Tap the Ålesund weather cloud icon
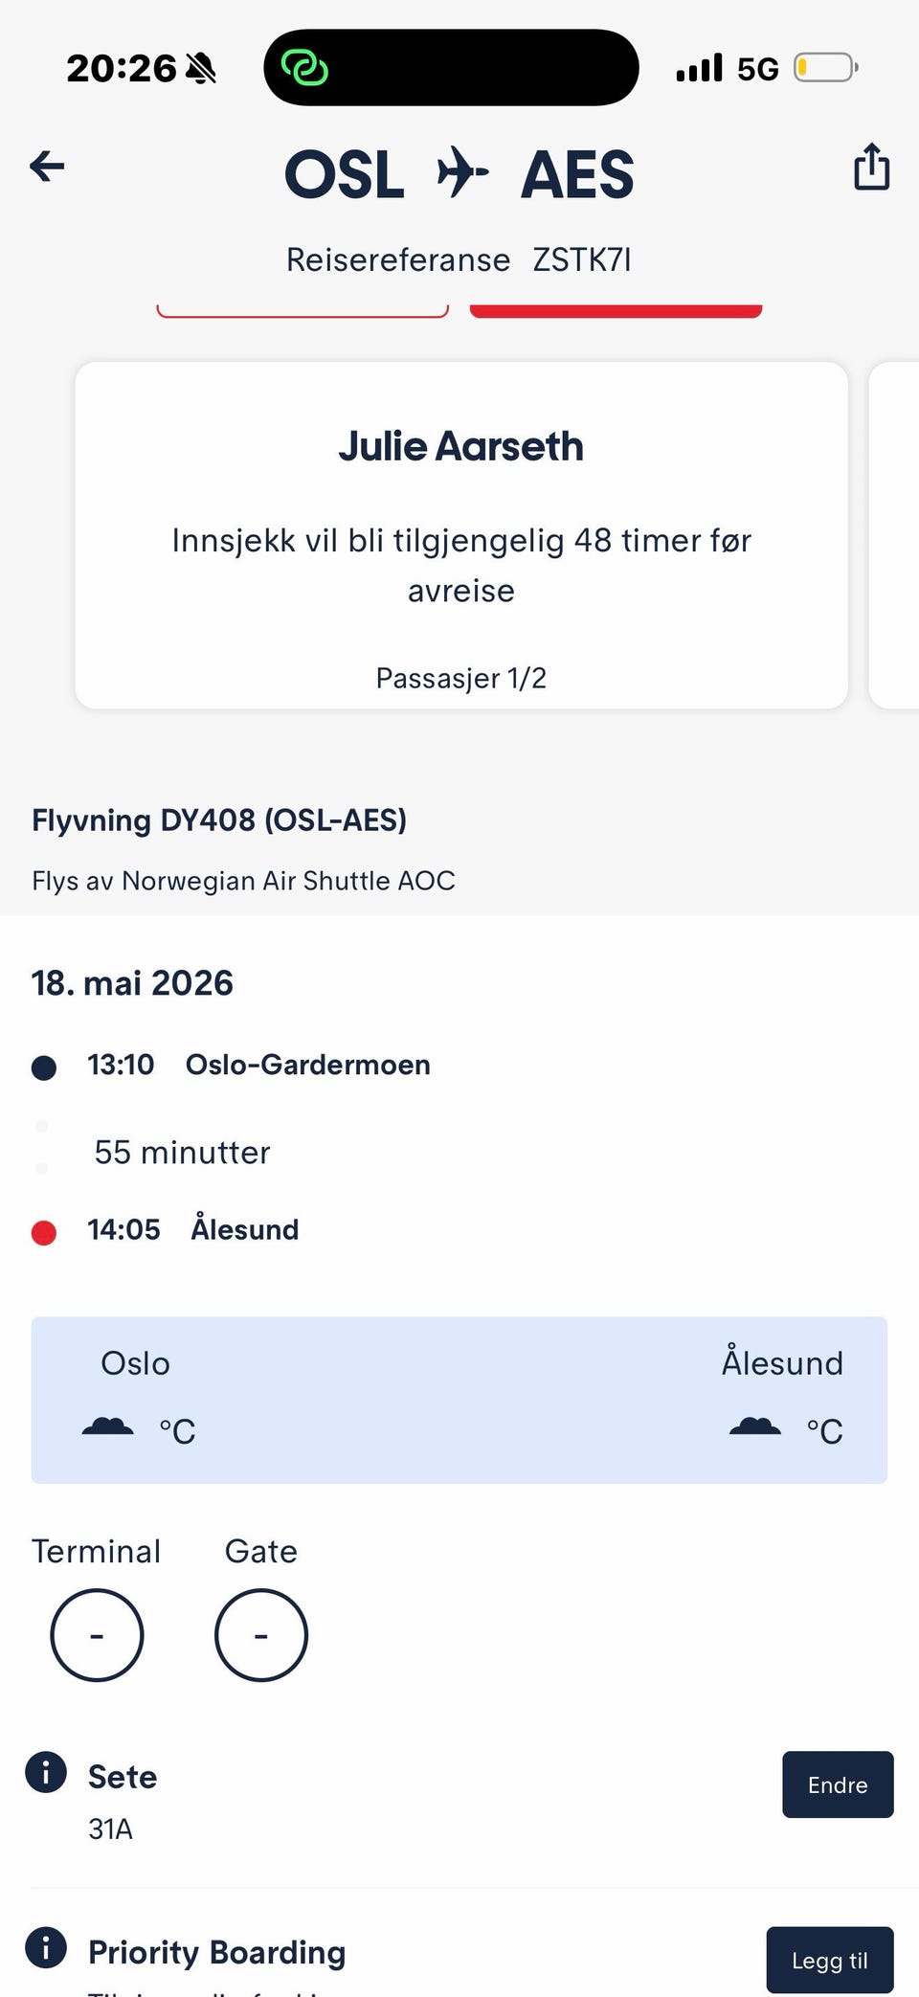This screenshot has height=1997, width=919. [755, 1427]
